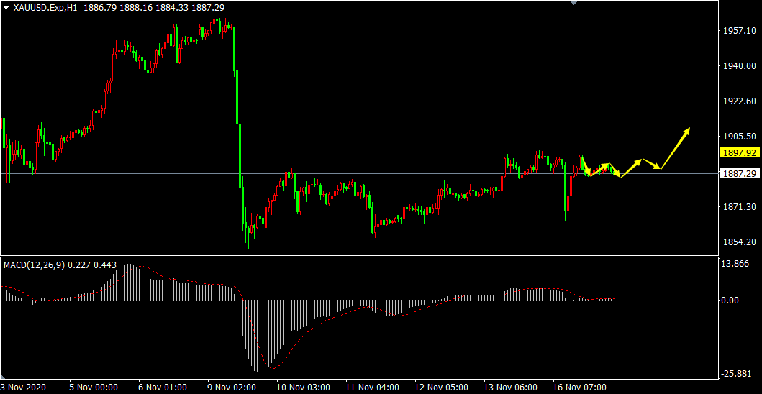
Task: Click the chart shift triangle marker at top
Action: (574, 2)
